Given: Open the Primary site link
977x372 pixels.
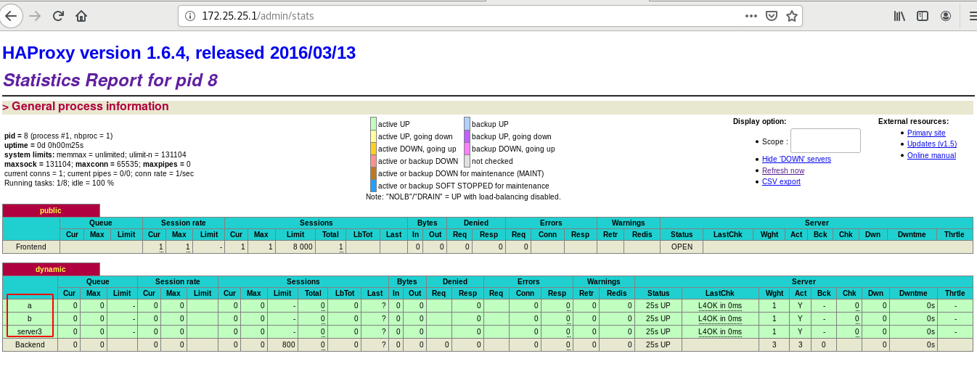Looking at the screenshot, I should [x=926, y=133].
